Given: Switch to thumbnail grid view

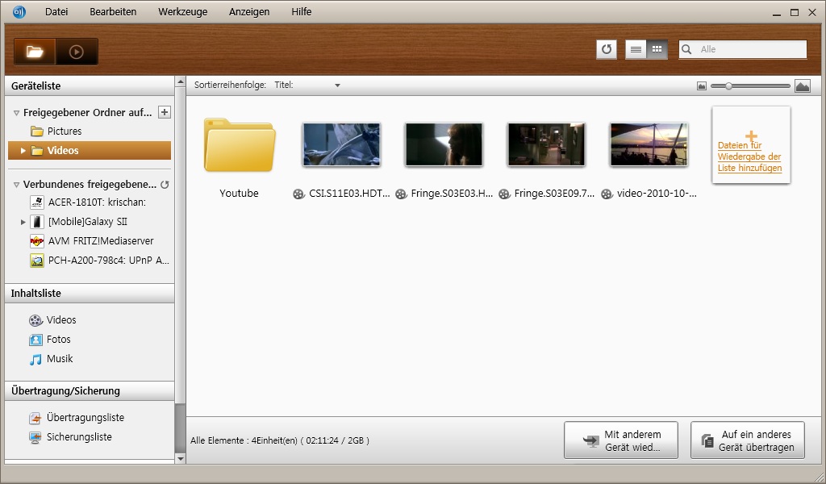Looking at the screenshot, I should pyautogui.click(x=657, y=49).
